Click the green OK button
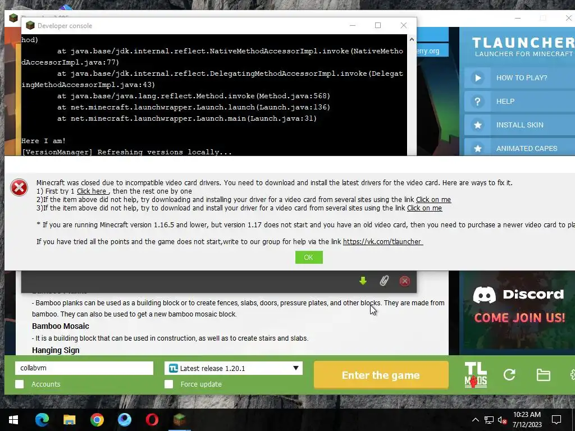The height and width of the screenshot is (431, 575). click(309, 257)
